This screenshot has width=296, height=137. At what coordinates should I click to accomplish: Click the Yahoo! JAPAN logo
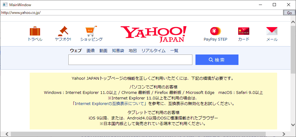point(153,34)
